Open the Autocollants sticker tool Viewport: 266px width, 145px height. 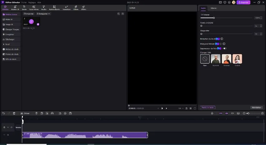pos(54,8)
